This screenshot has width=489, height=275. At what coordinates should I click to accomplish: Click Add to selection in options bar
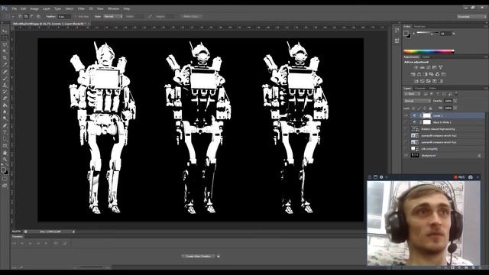(26, 16)
